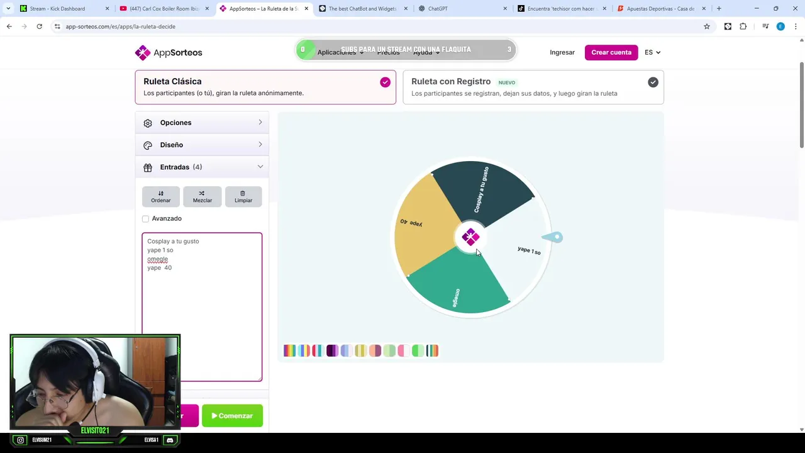
Task: Click the Opciones gear icon
Action: [148, 123]
